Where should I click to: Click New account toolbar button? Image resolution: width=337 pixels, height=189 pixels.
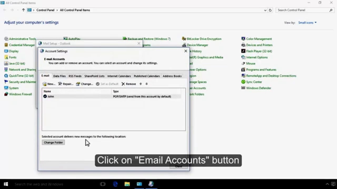(x=49, y=84)
